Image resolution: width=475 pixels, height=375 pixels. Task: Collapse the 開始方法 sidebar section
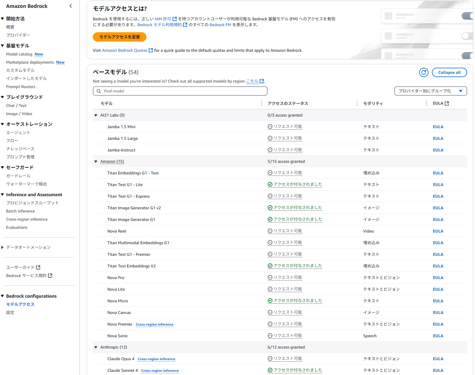pos(2,19)
